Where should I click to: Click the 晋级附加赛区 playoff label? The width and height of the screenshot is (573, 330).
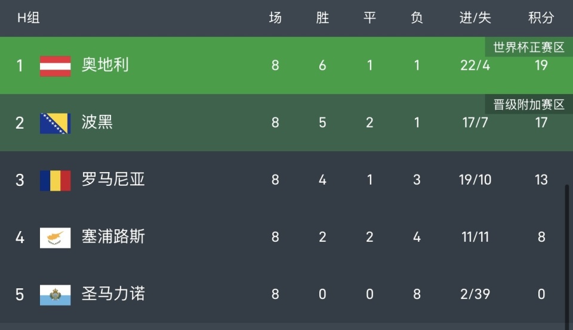coord(529,105)
